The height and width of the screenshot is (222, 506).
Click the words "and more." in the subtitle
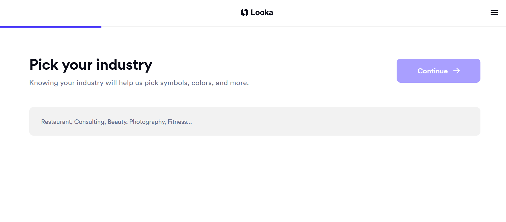pyautogui.click(x=232, y=83)
